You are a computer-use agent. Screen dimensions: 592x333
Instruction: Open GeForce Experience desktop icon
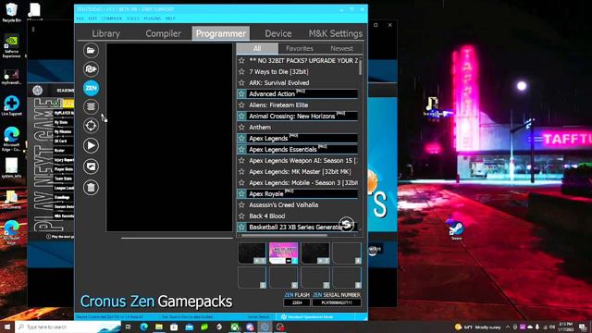click(11, 46)
